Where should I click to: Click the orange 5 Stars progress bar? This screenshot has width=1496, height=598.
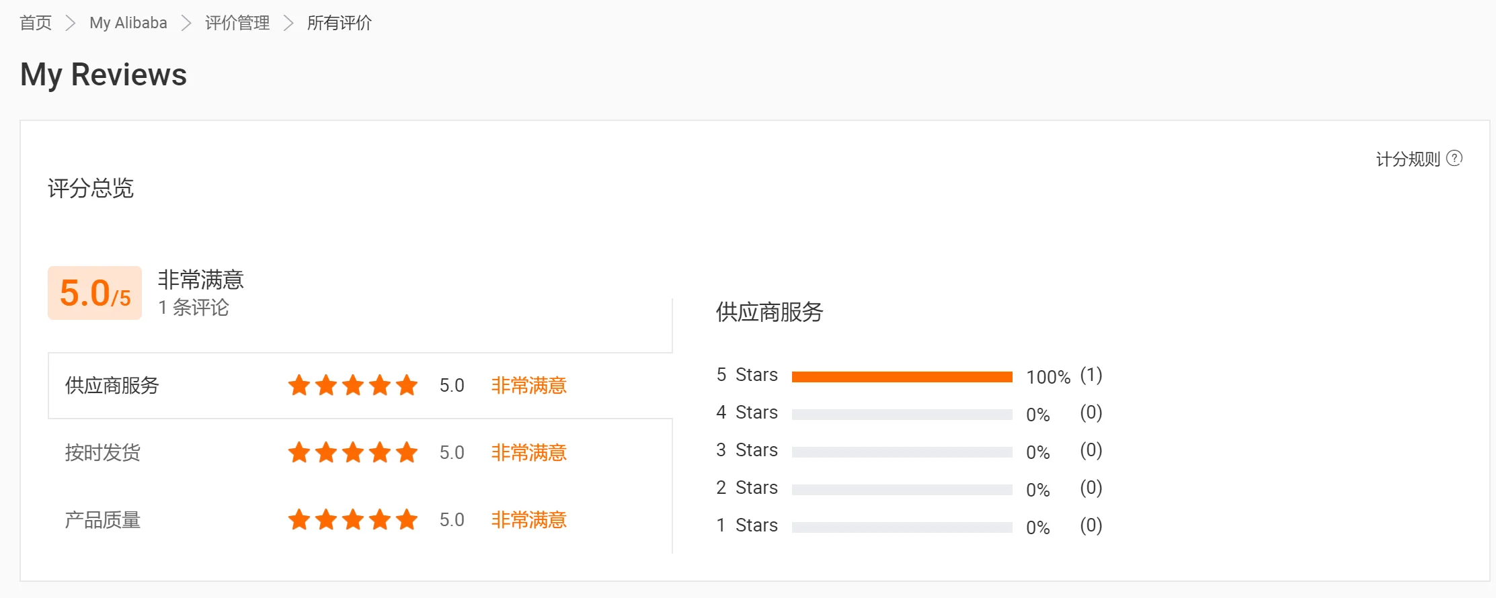(x=902, y=377)
